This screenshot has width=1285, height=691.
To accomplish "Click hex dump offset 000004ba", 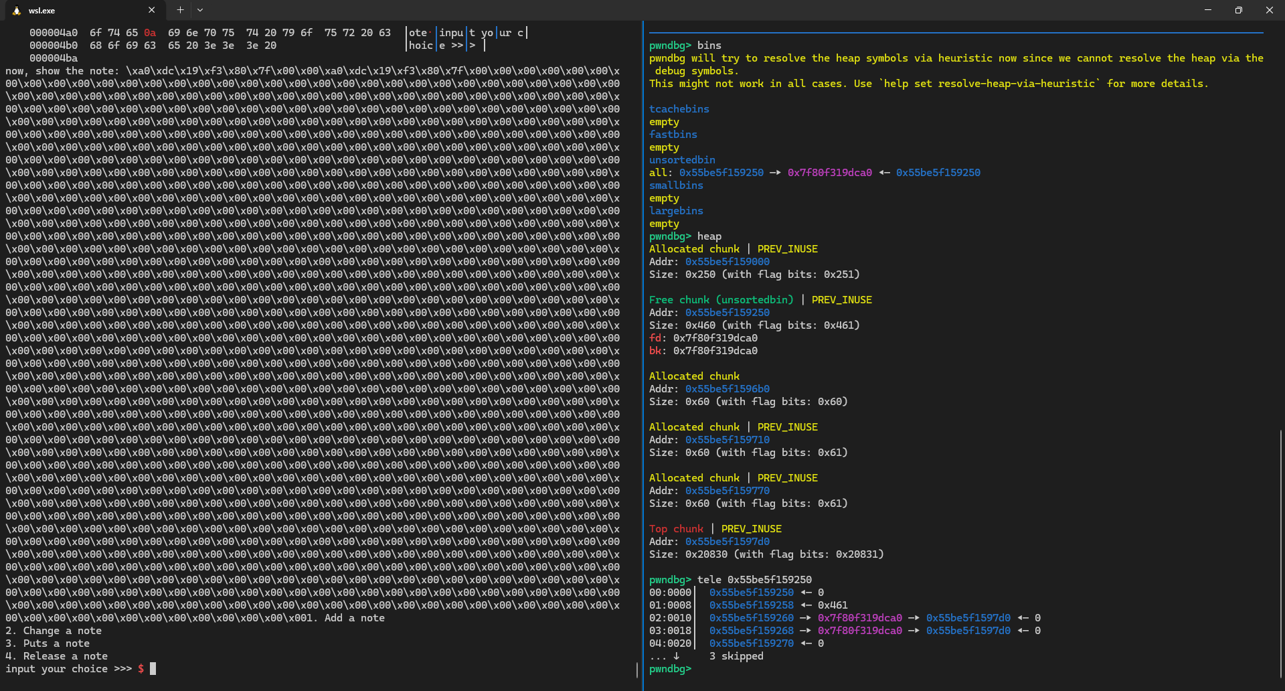I will click(54, 58).
